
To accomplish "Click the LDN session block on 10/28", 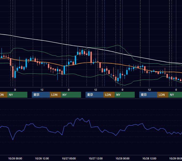I will (x=163, y=95).
